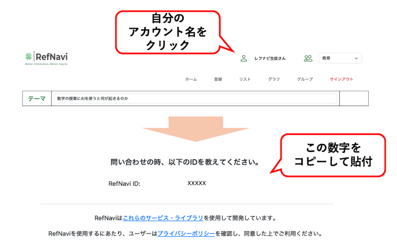Open the これらのサービス・ライブラリ link

[163, 218]
